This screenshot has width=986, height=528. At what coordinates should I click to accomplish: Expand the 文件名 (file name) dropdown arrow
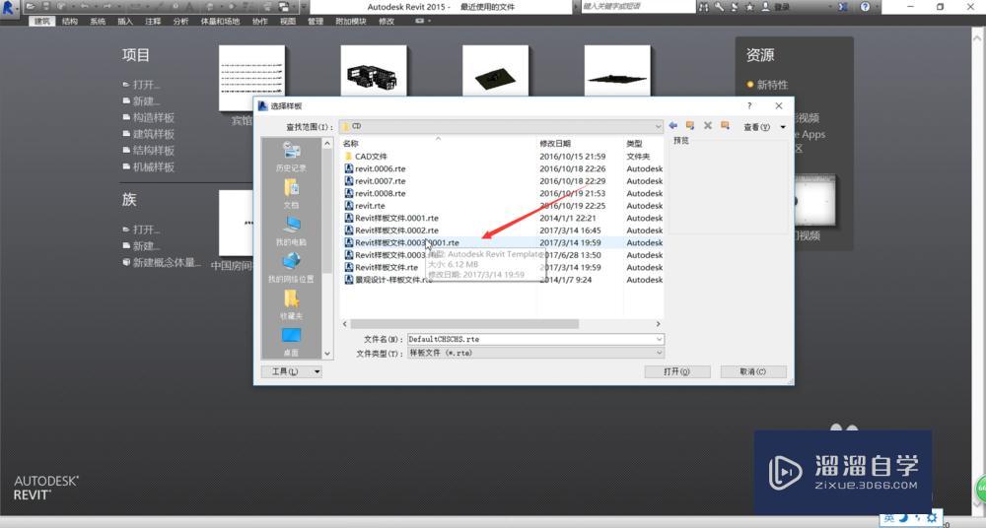pyautogui.click(x=659, y=339)
